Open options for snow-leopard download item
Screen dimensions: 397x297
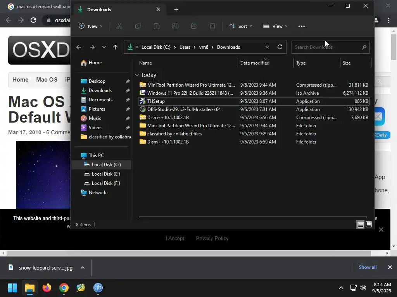[x=83, y=268]
